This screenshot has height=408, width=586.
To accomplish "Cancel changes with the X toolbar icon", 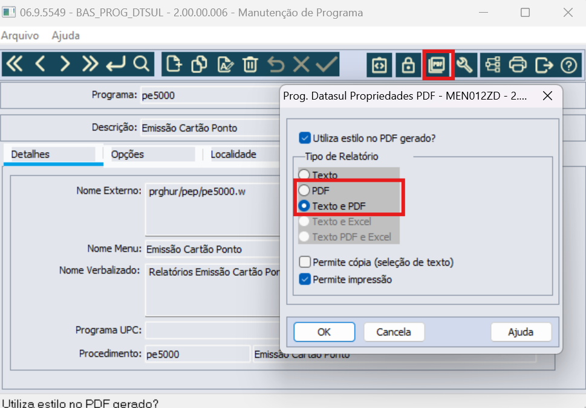I will [x=301, y=64].
